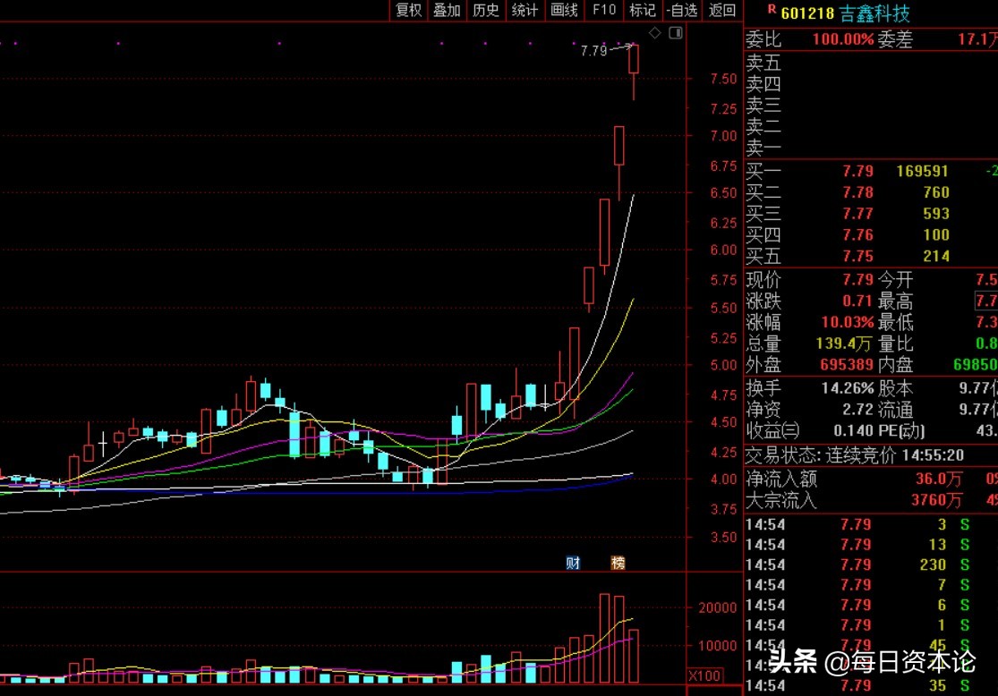Open the 复权 toolbar menu
998x696 pixels.
[409, 10]
